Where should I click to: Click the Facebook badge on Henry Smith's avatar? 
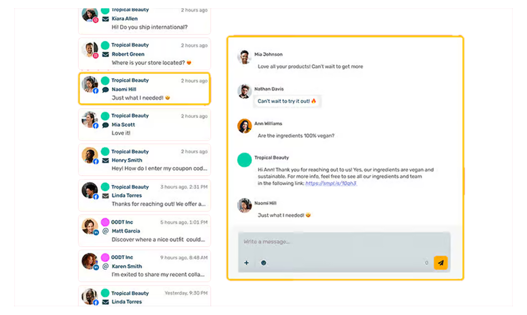[96, 162]
